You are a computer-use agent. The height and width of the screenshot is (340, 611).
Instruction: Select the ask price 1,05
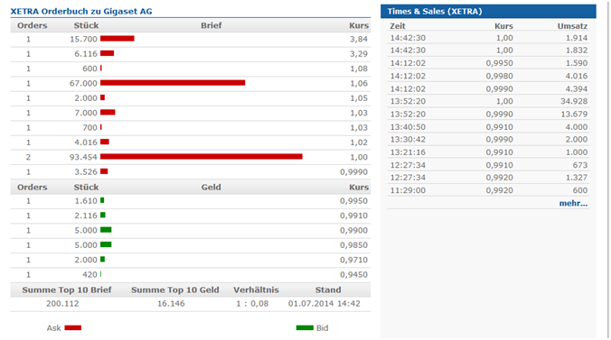359,98
